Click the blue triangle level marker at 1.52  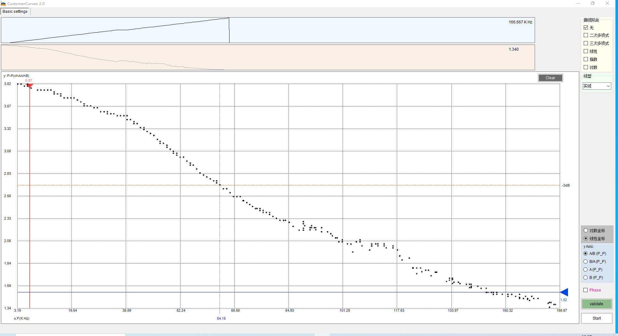(x=564, y=292)
